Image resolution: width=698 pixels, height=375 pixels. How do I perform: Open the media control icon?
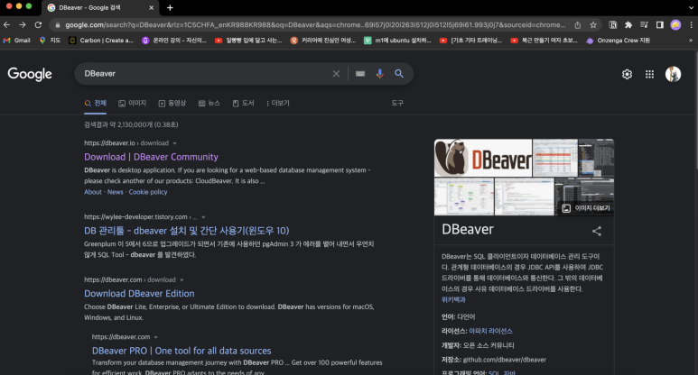pyautogui.click(x=644, y=25)
